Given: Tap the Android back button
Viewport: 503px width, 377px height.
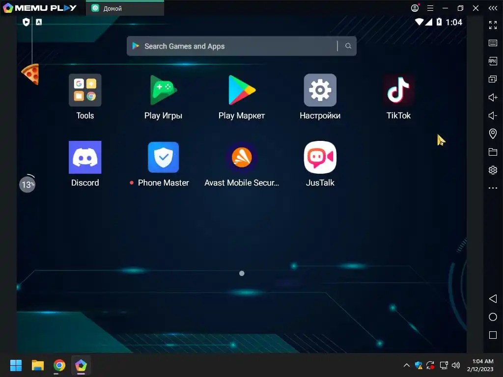Looking at the screenshot, I should [x=493, y=299].
